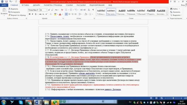Increase font size with A-up icon
187x105 pixels.
[x=49, y=10]
